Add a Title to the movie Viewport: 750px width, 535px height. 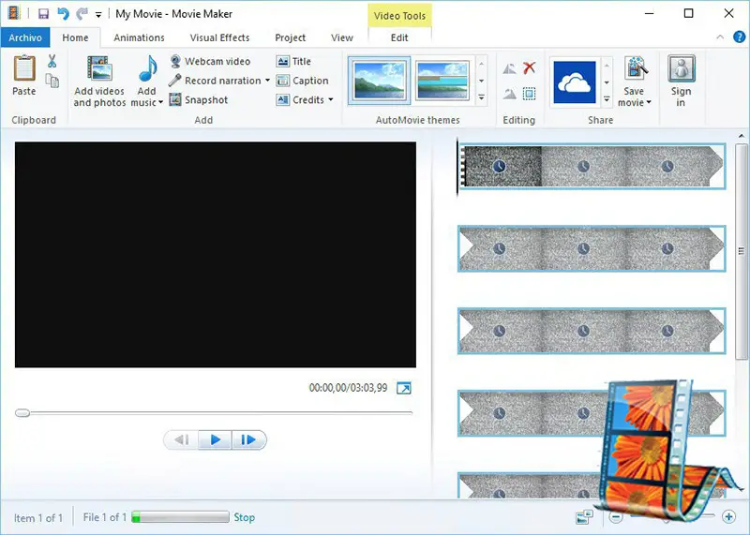point(293,61)
